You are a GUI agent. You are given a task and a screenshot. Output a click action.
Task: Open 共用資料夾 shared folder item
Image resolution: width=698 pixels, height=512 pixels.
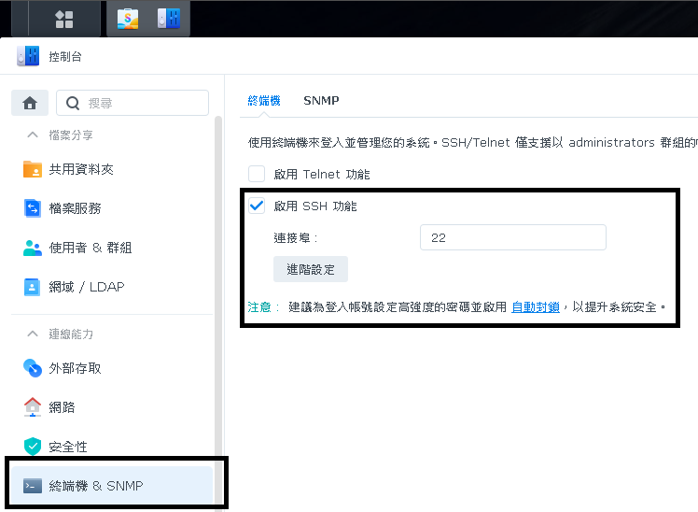(x=80, y=169)
